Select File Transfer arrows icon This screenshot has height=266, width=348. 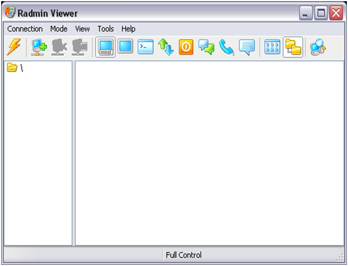coord(166,47)
